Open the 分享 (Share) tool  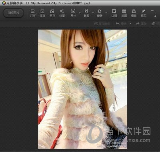pos(62,13)
